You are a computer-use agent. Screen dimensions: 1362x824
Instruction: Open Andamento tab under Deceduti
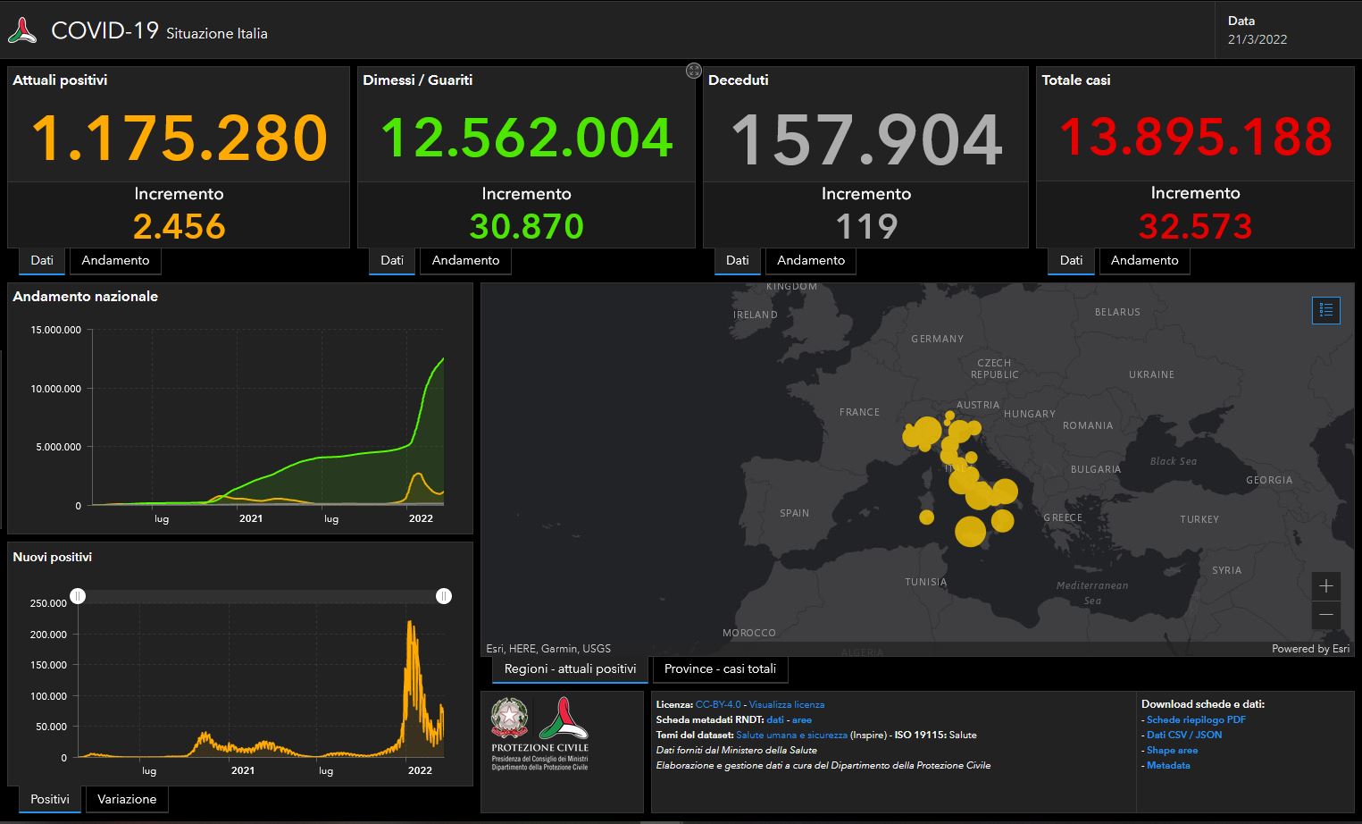click(x=810, y=260)
